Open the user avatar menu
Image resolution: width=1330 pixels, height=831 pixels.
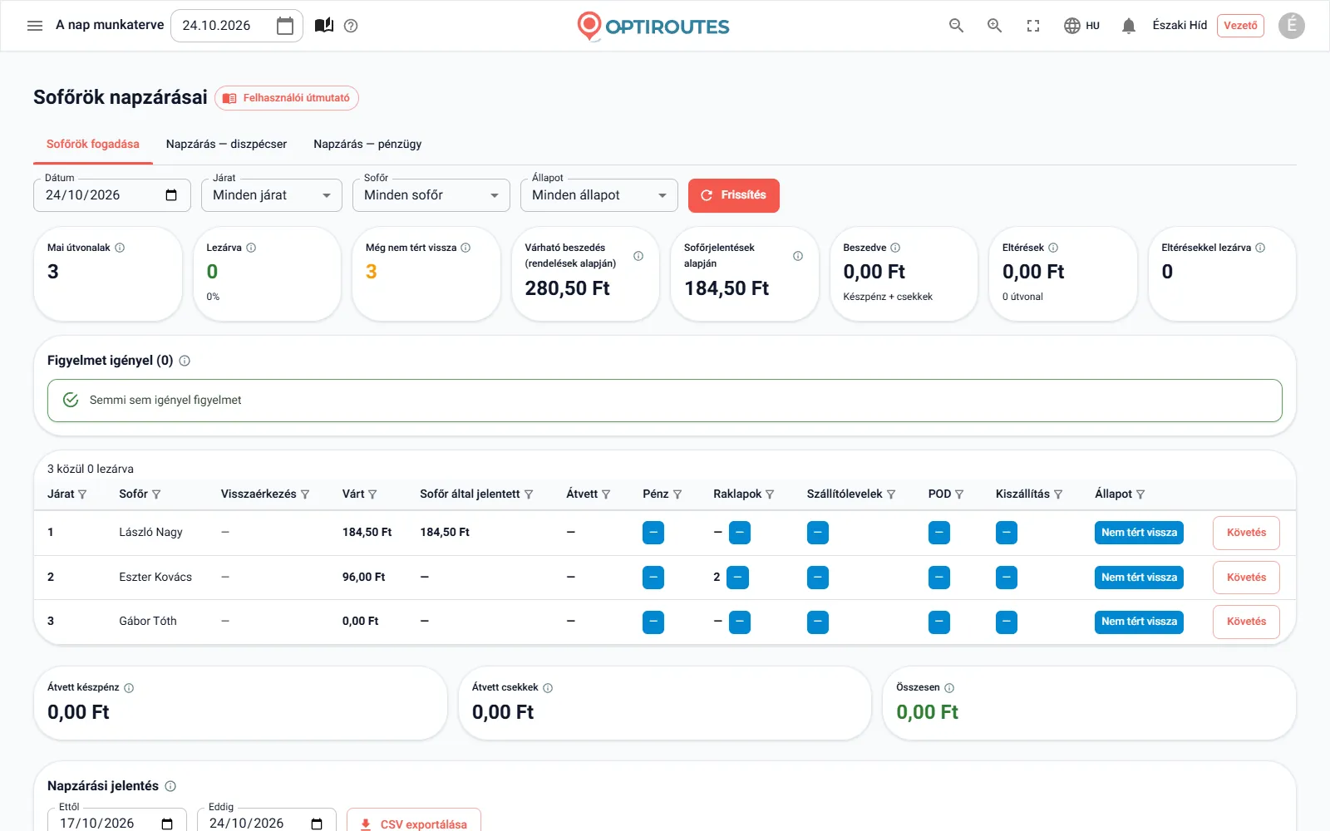pos(1291,26)
